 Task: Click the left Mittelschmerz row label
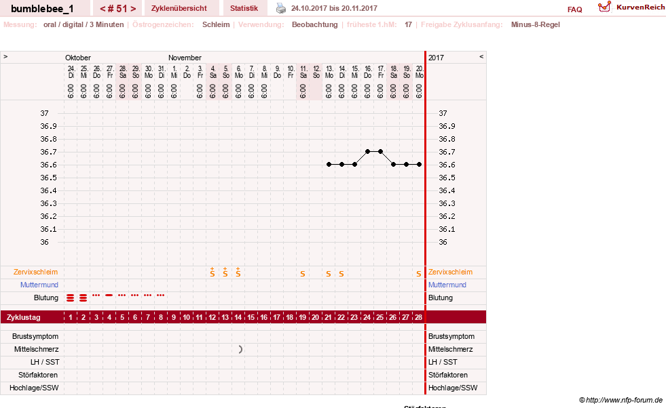pyautogui.click(x=37, y=349)
